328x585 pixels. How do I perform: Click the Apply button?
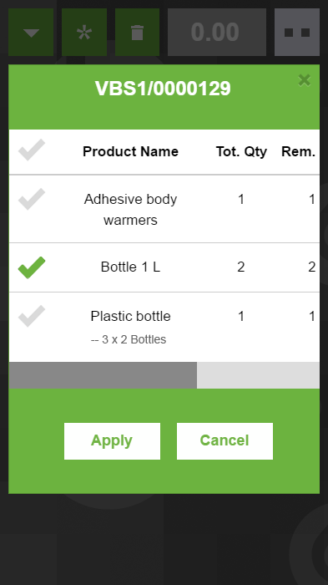coord(112,441)
